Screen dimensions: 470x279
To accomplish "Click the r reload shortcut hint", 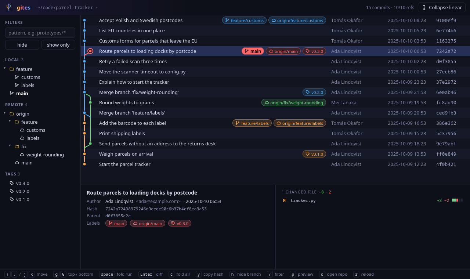I will coord(364,274).
